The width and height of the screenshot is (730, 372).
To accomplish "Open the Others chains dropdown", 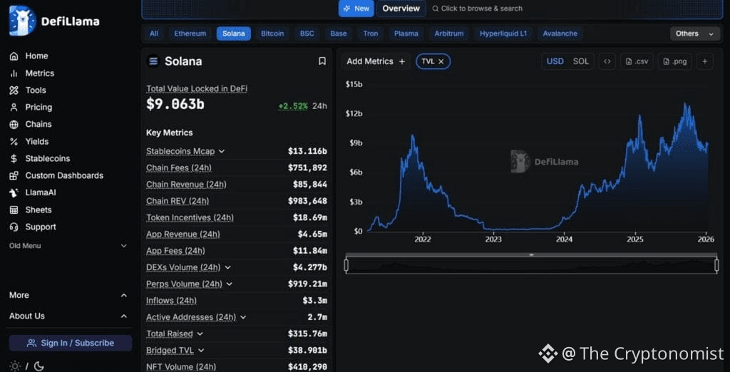I will pos(695,33).
